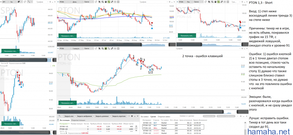Image resolution: width=293 pixels, height=135 pixels.
Task: Select rectangle tool in 1 минута chart
Action: [118, 48]
